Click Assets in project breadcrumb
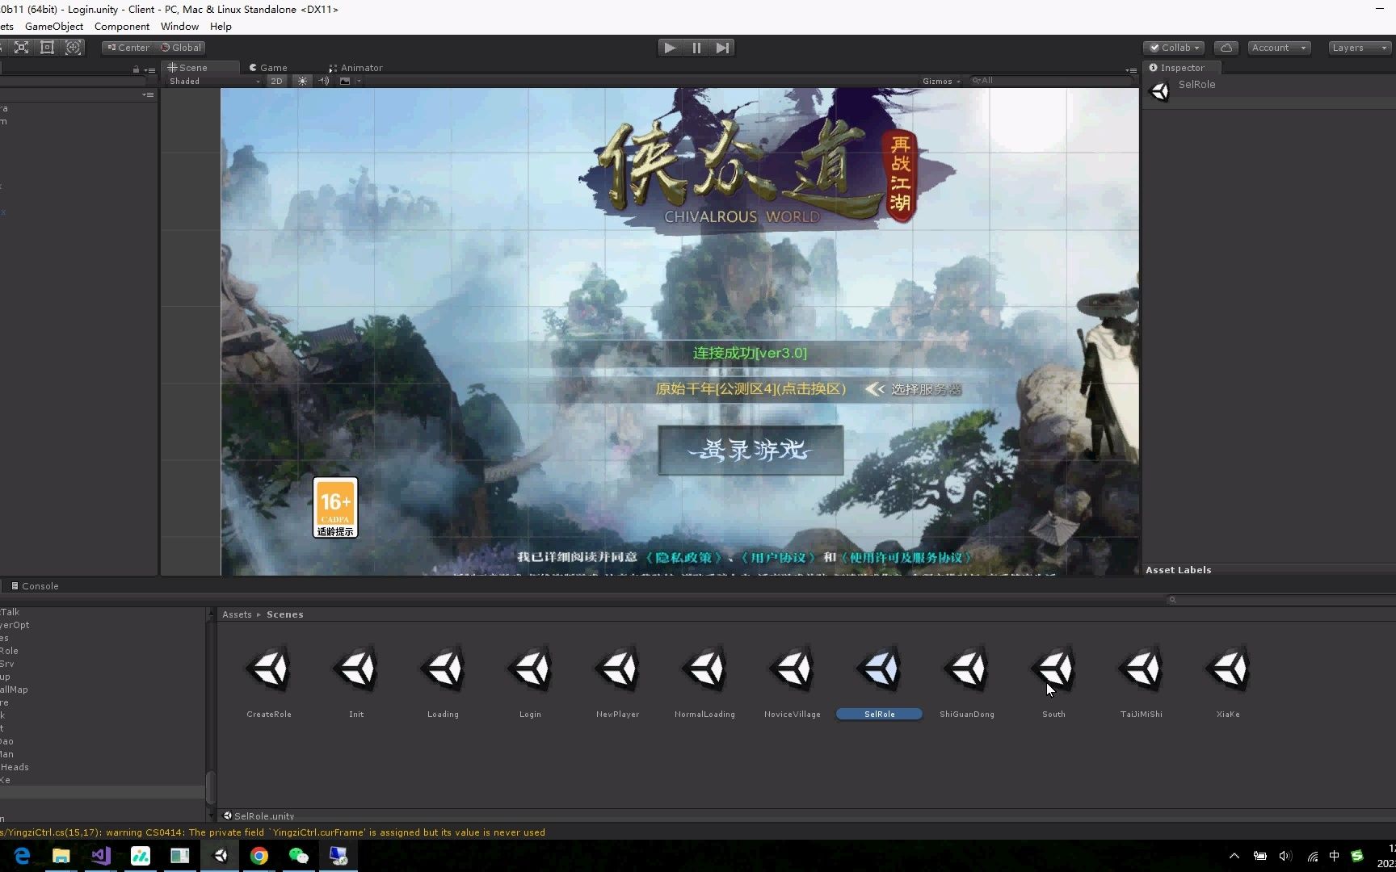This screenshot has width=1396, height=872. pos(237,614)
